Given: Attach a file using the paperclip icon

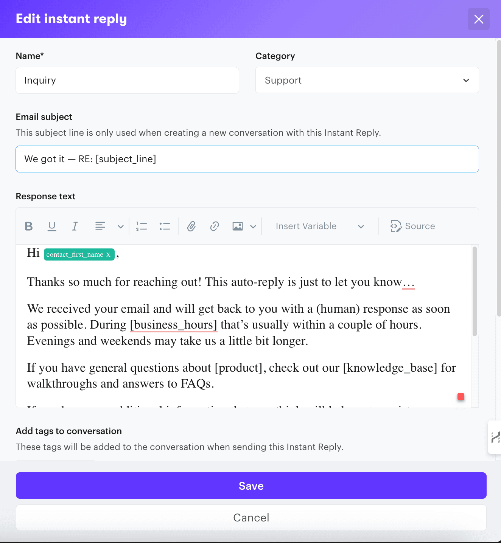Looking at the screenshot, I should (x=191, y=226).
